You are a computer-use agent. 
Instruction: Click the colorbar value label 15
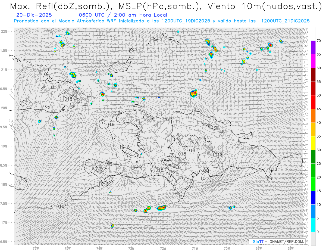pos(319,191)
